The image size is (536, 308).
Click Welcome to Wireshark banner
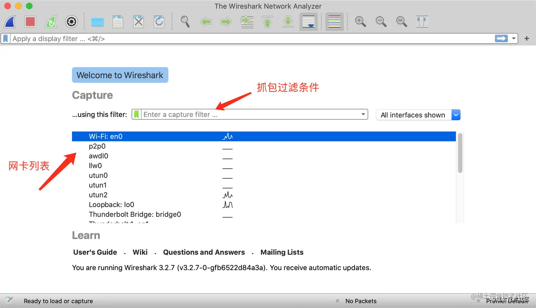coord(120,75)
